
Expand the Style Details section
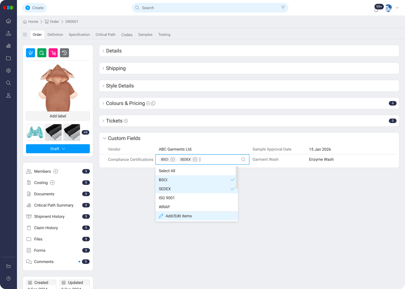(x=120, y=86)
